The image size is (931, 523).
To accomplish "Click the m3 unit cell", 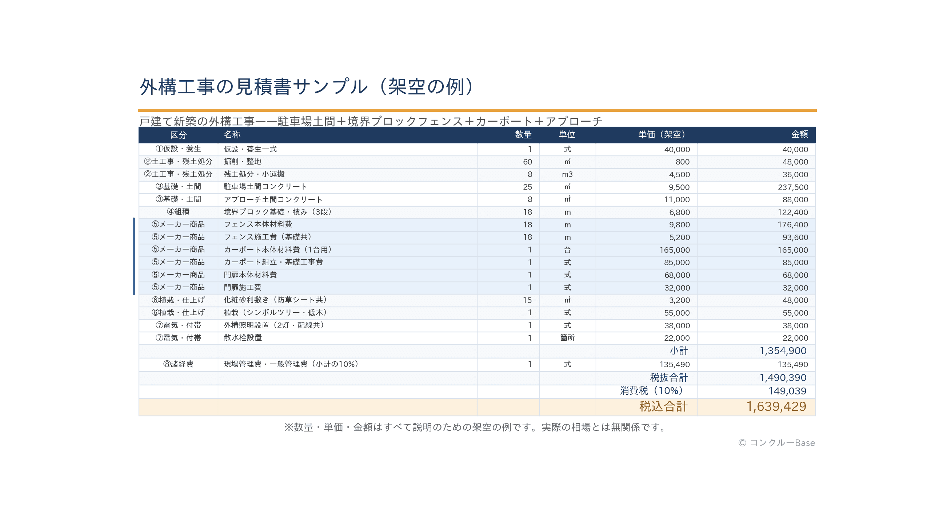I will [567, 174].
